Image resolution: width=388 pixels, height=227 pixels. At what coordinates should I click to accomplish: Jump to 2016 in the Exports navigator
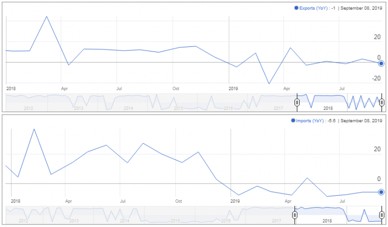(x=228, y=108)
